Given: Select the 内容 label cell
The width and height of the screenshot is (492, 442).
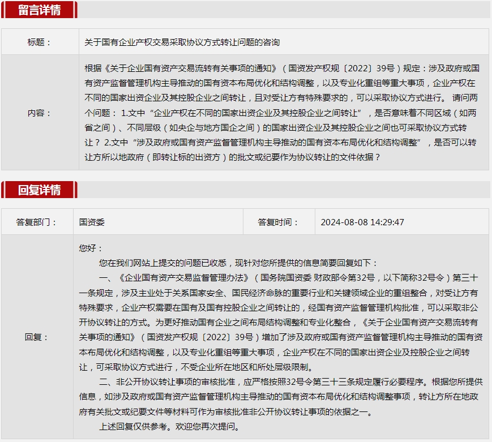Looking at the screenshot, I should tap(40, 113).
